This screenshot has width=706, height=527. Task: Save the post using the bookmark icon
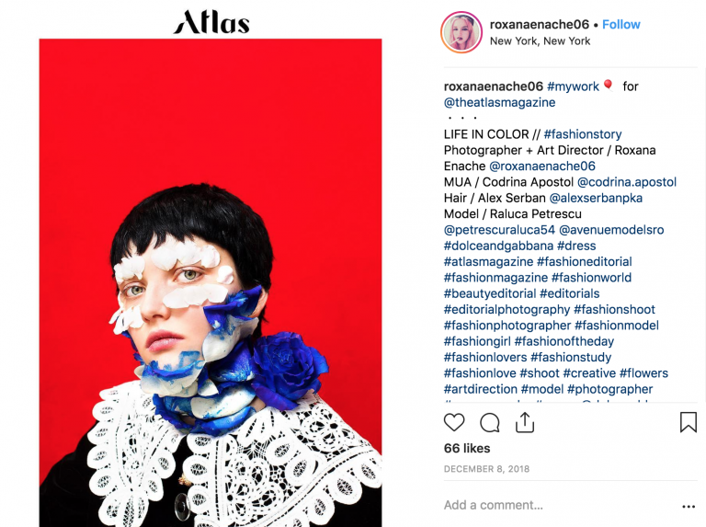point(688,422)
